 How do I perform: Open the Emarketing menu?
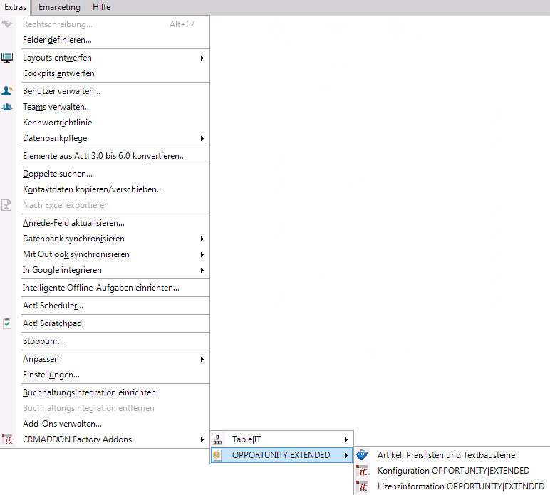coord(59,7)
